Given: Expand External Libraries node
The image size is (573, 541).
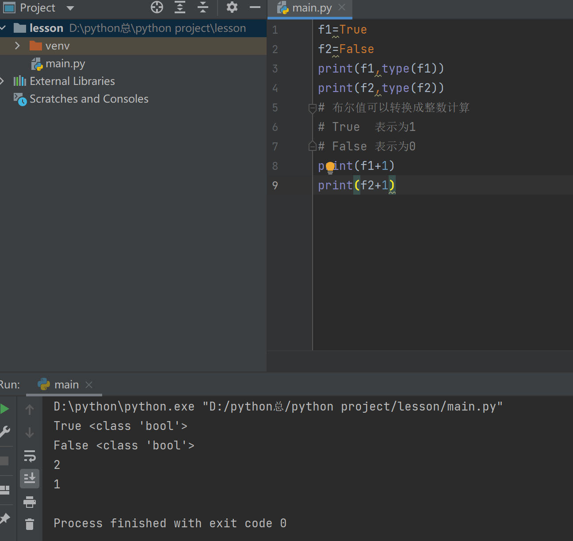Looking at the screenshot, I should 3,81.
